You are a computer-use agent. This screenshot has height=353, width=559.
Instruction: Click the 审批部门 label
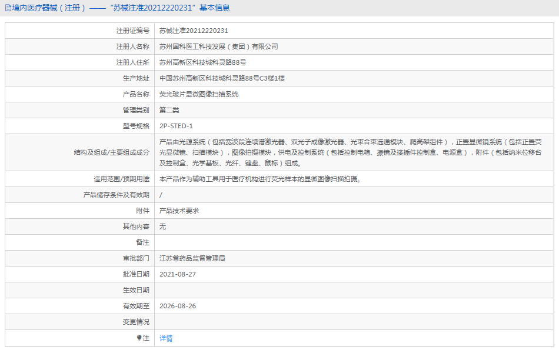click(136, 258)
